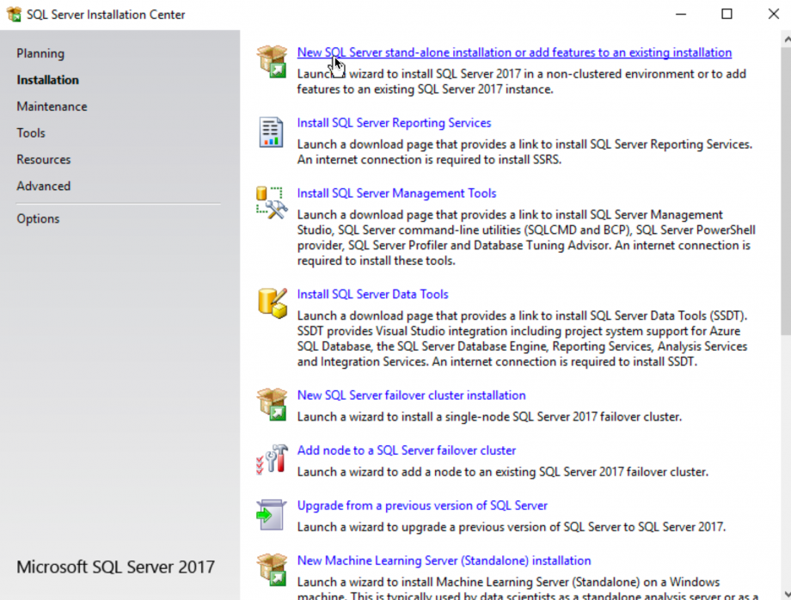
Task: Open the Options page
Action: click(38, 219)
